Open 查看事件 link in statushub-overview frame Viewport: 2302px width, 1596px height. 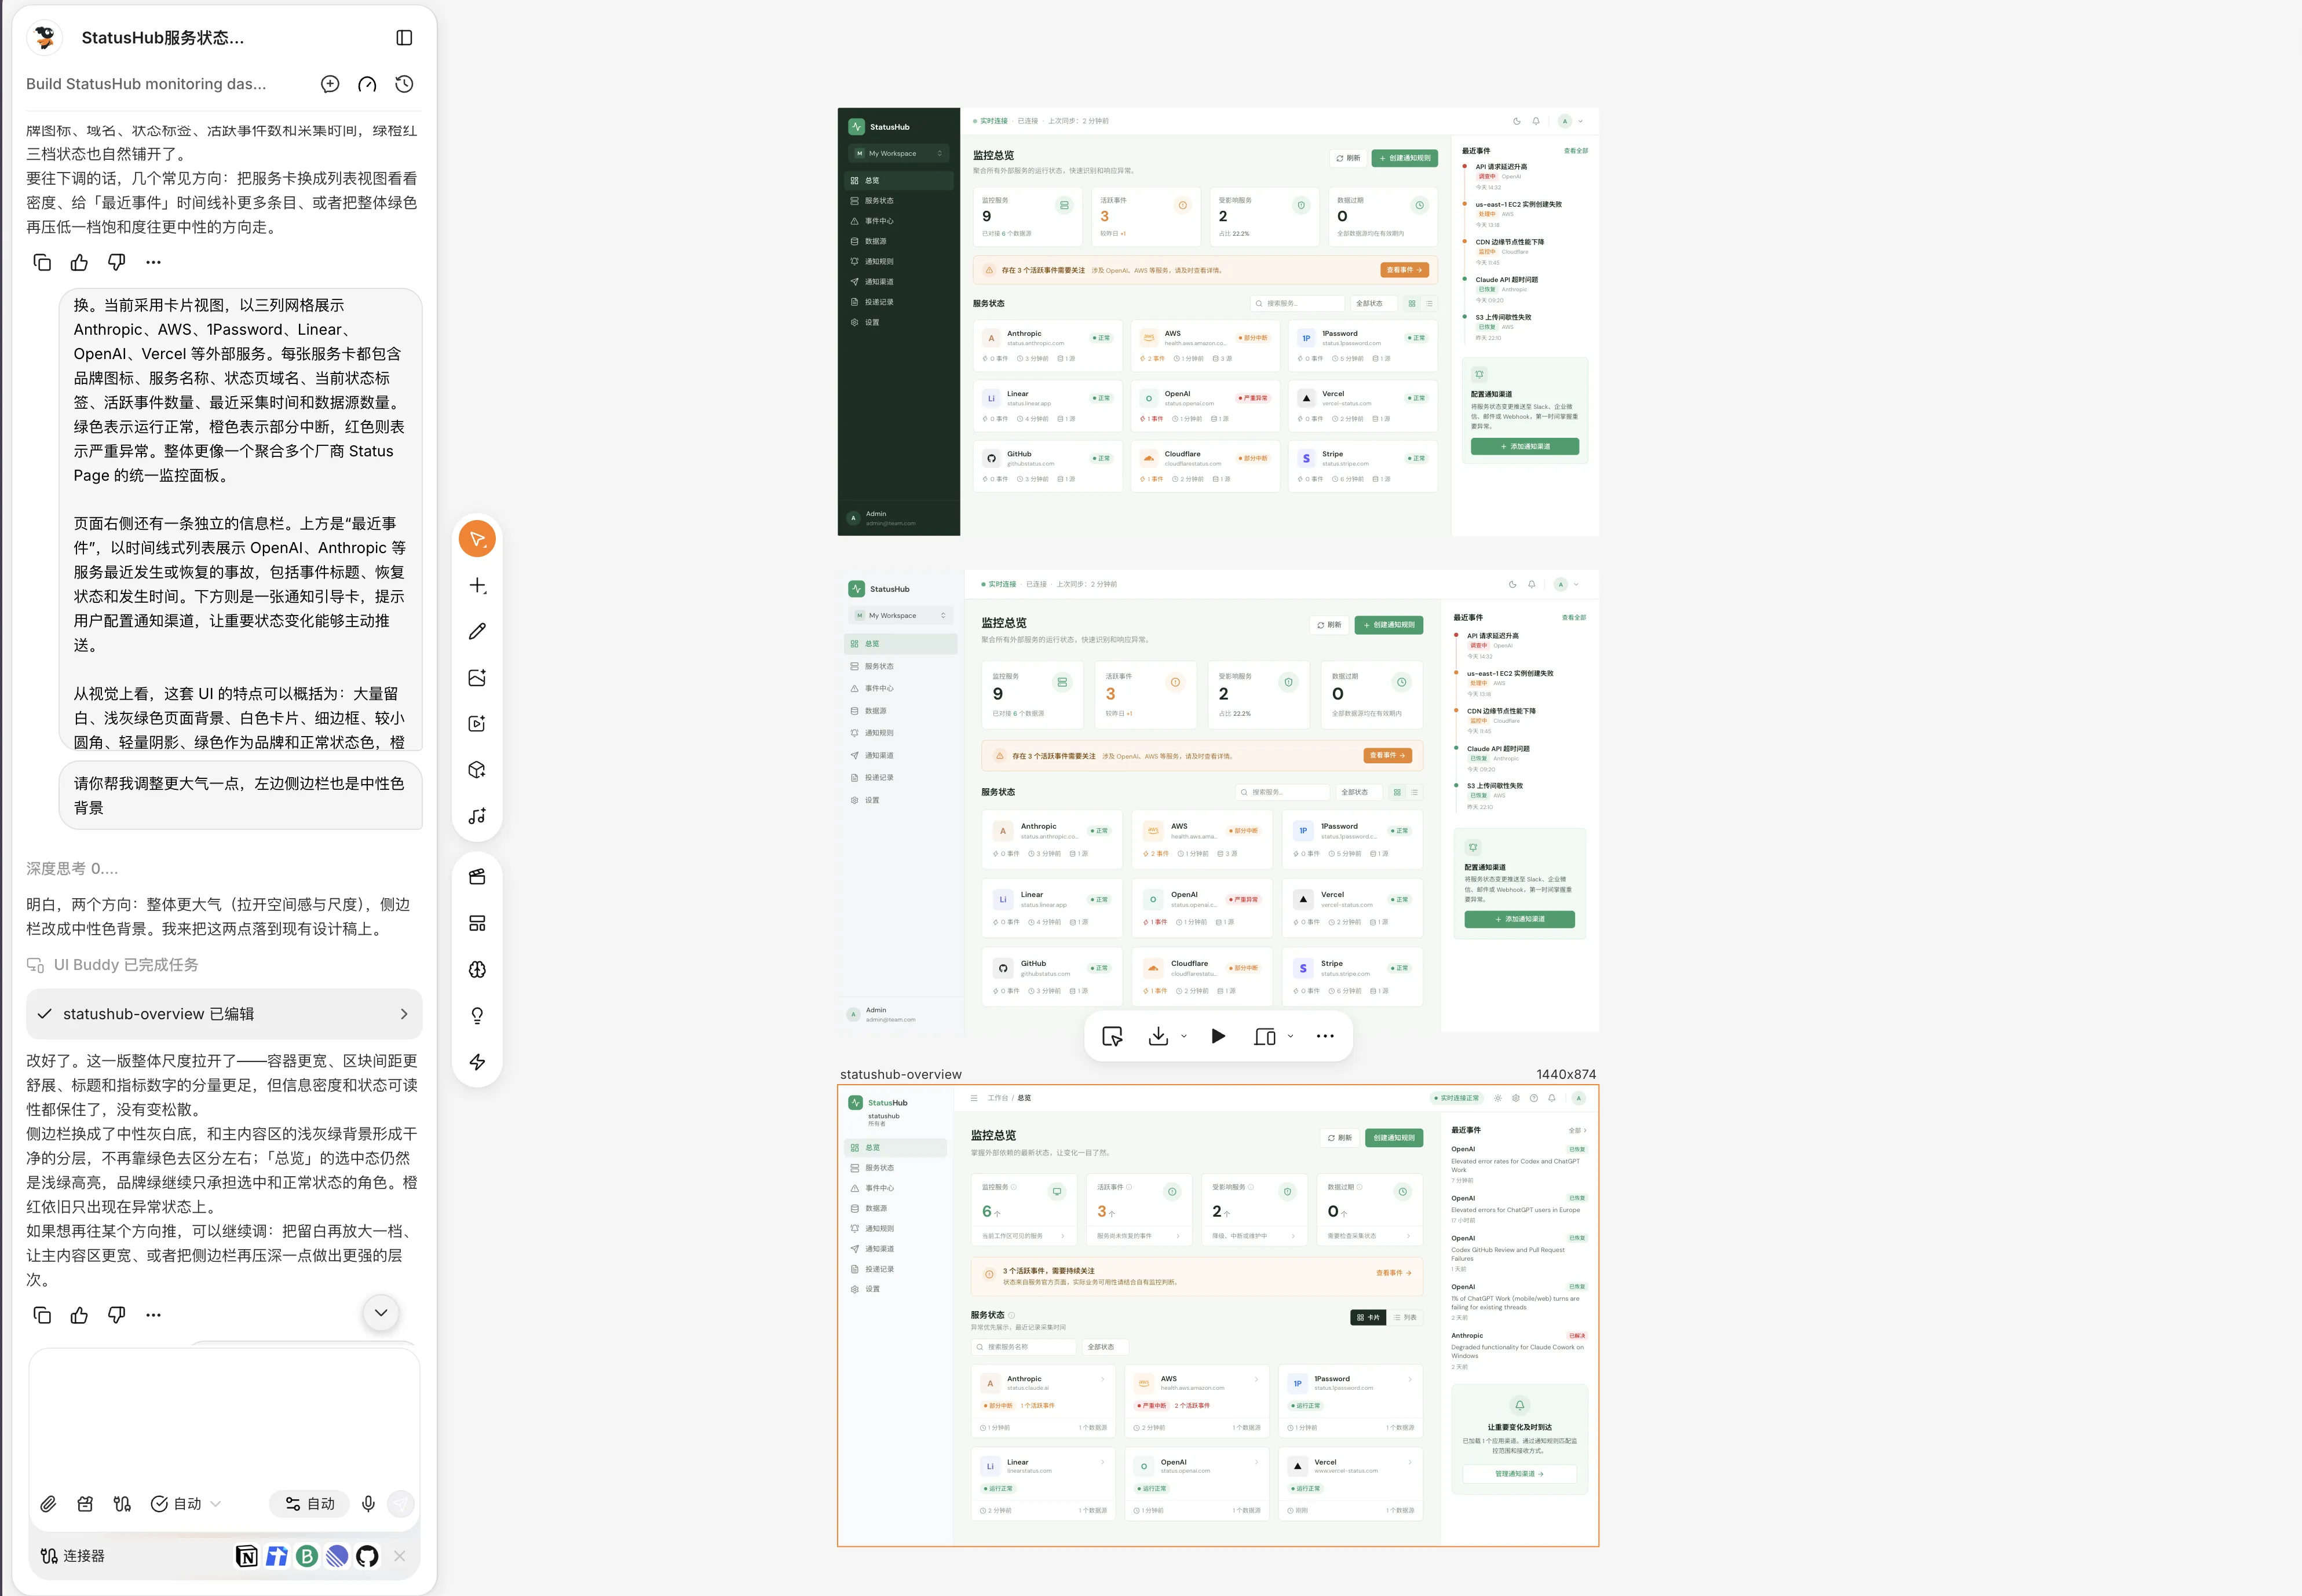pyautogui.click(x=1394, y=1273)
